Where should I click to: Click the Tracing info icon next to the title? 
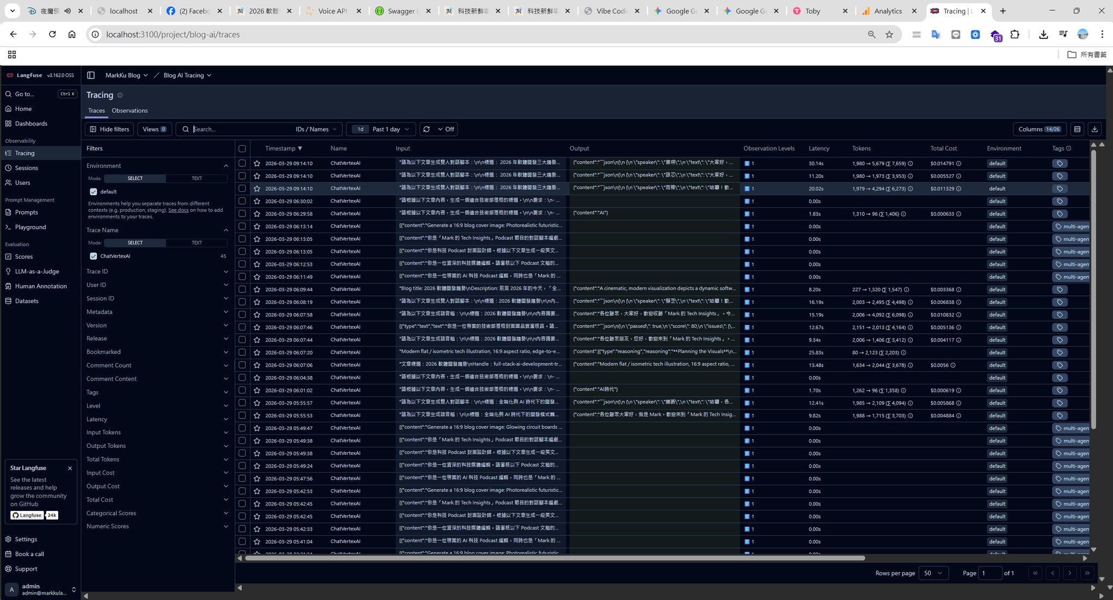pyautogui.click(x=120, y=95)
